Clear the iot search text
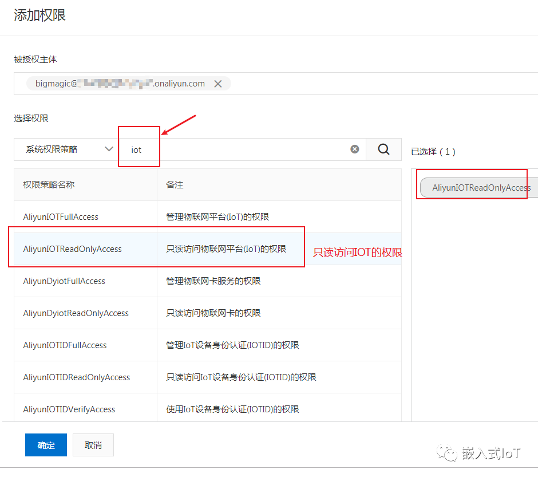 (355, 149)
